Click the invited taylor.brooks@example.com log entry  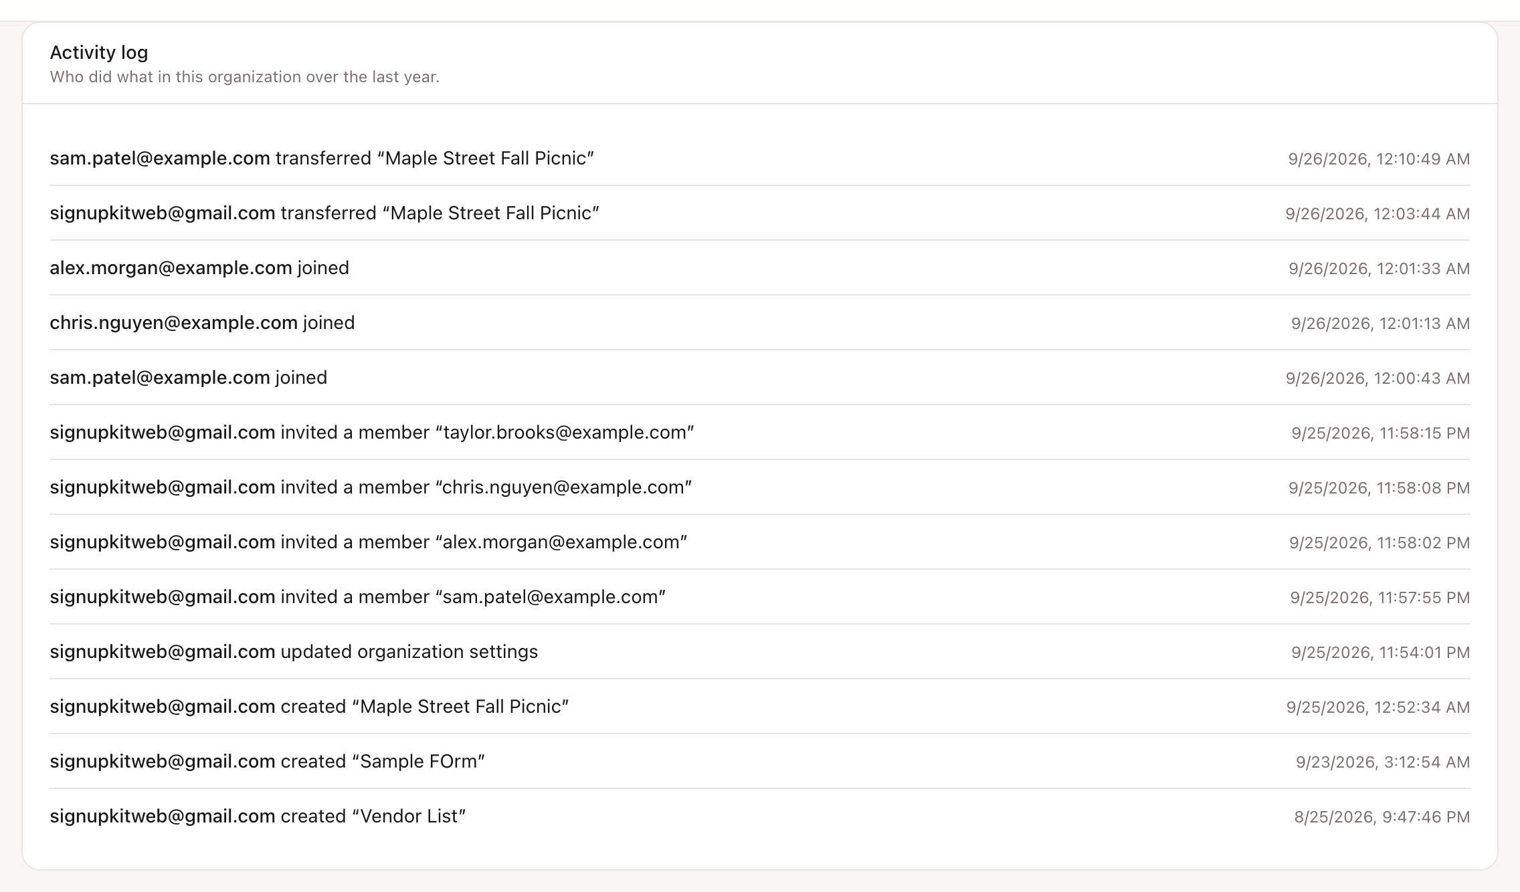(760, 433)
